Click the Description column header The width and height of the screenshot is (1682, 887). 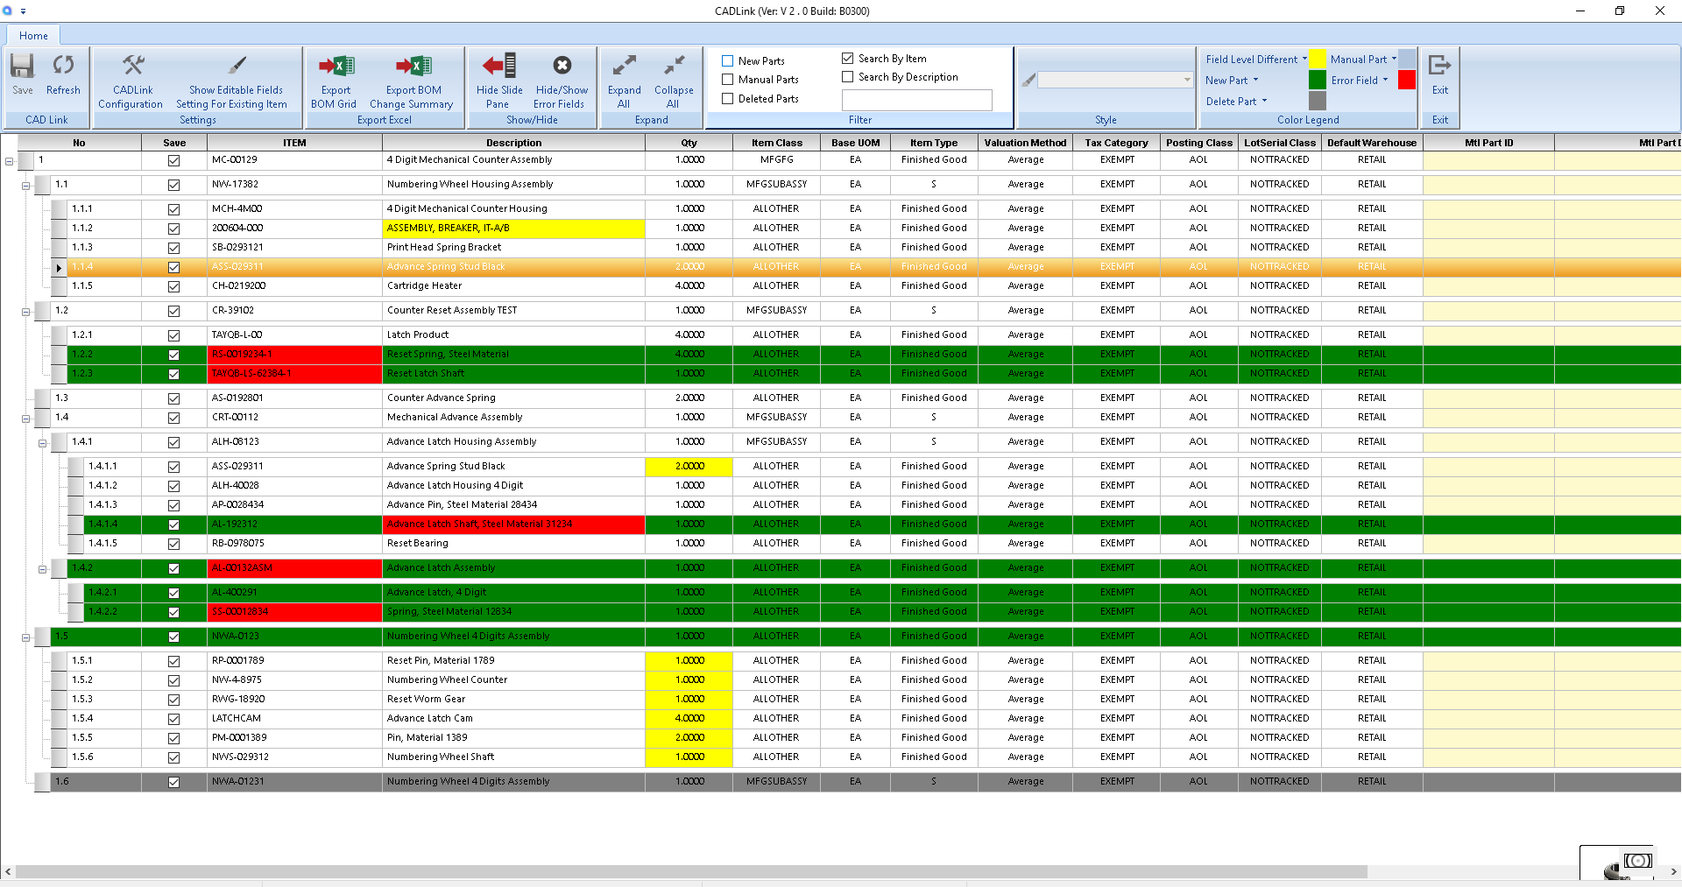click(x=513, y=143)
